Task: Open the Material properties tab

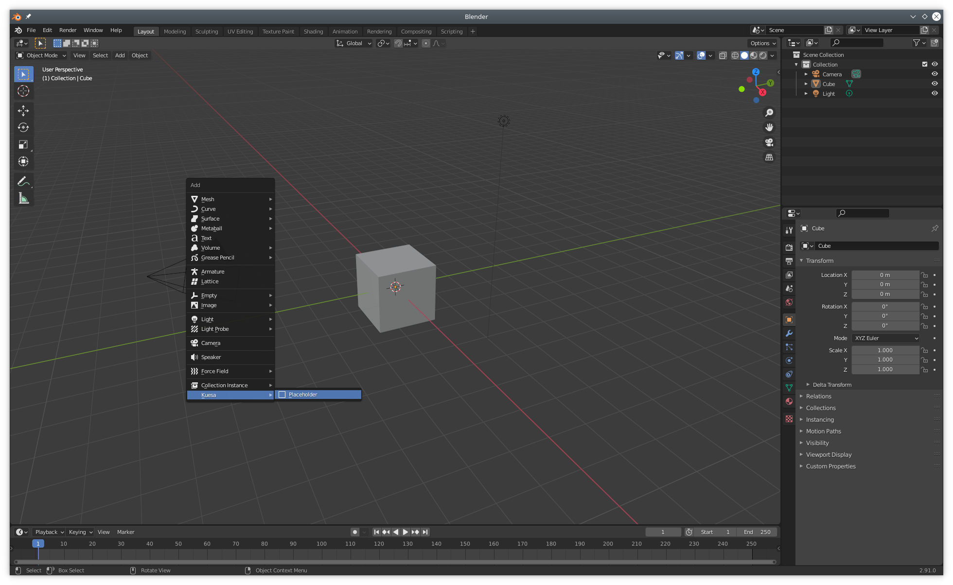Action: tap(789, 401)
